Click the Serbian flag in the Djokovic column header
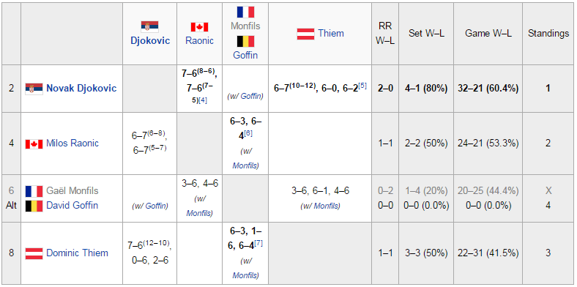 coord(149,27)
